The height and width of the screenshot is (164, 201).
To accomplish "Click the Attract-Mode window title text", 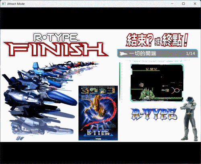I will tap(16, 4).
